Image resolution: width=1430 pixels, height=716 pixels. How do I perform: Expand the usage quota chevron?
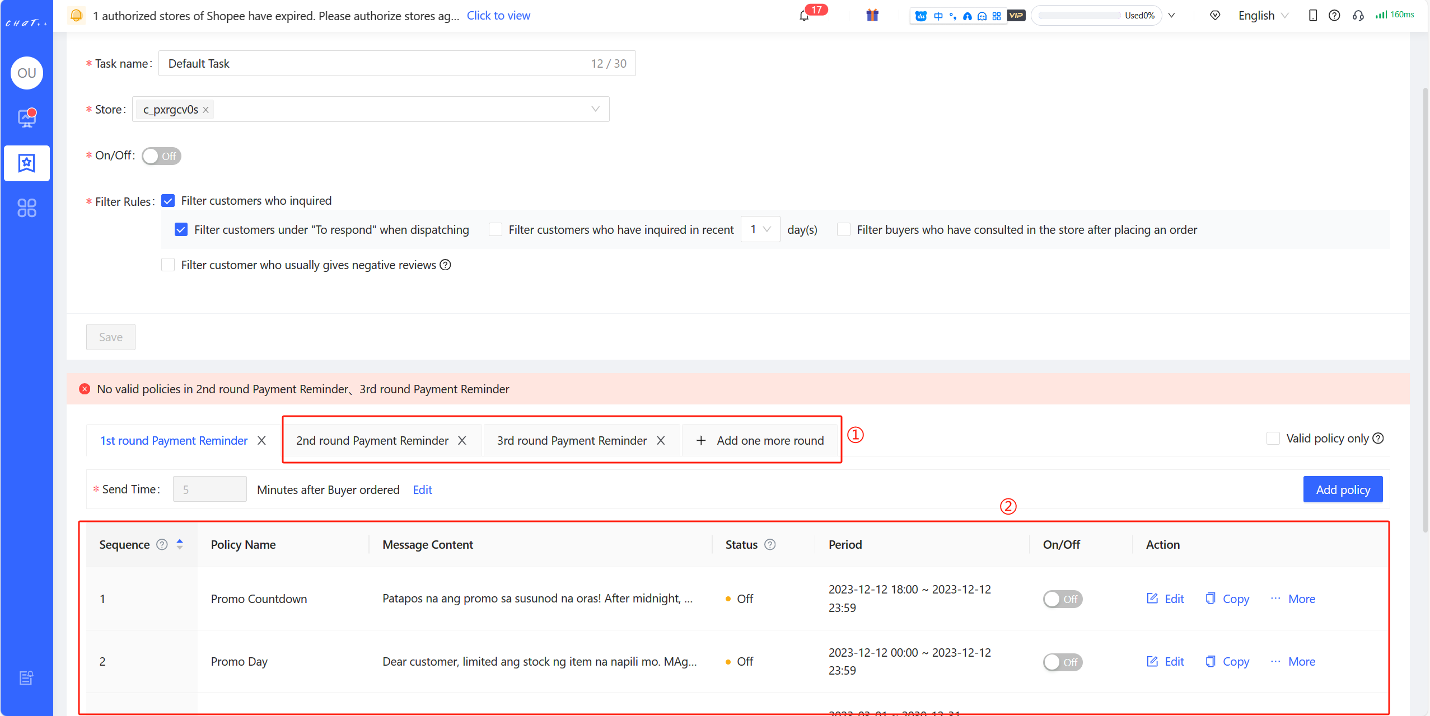tap(1172, 16)
